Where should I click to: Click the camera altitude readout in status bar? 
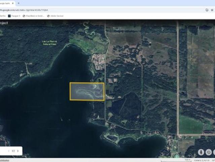coord(202,160)
